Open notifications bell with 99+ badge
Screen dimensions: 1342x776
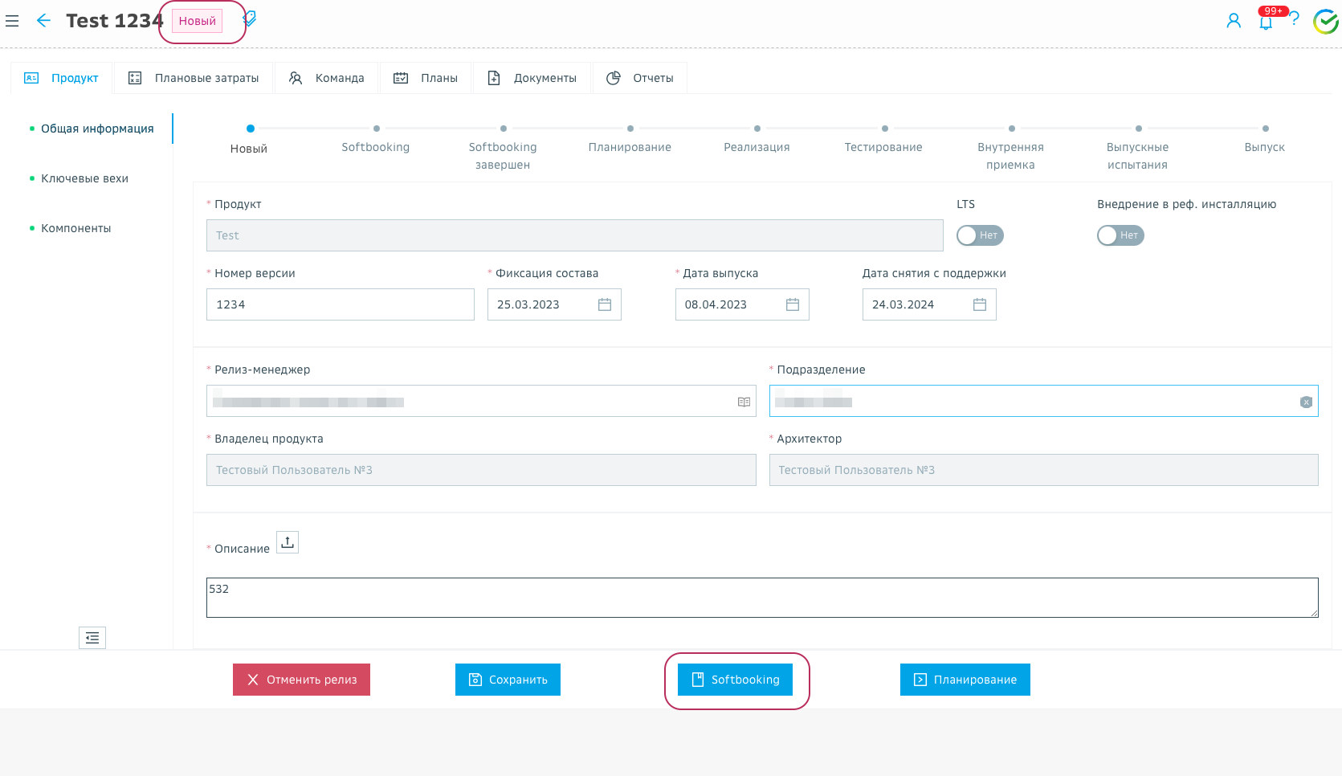coord(1266,22)
